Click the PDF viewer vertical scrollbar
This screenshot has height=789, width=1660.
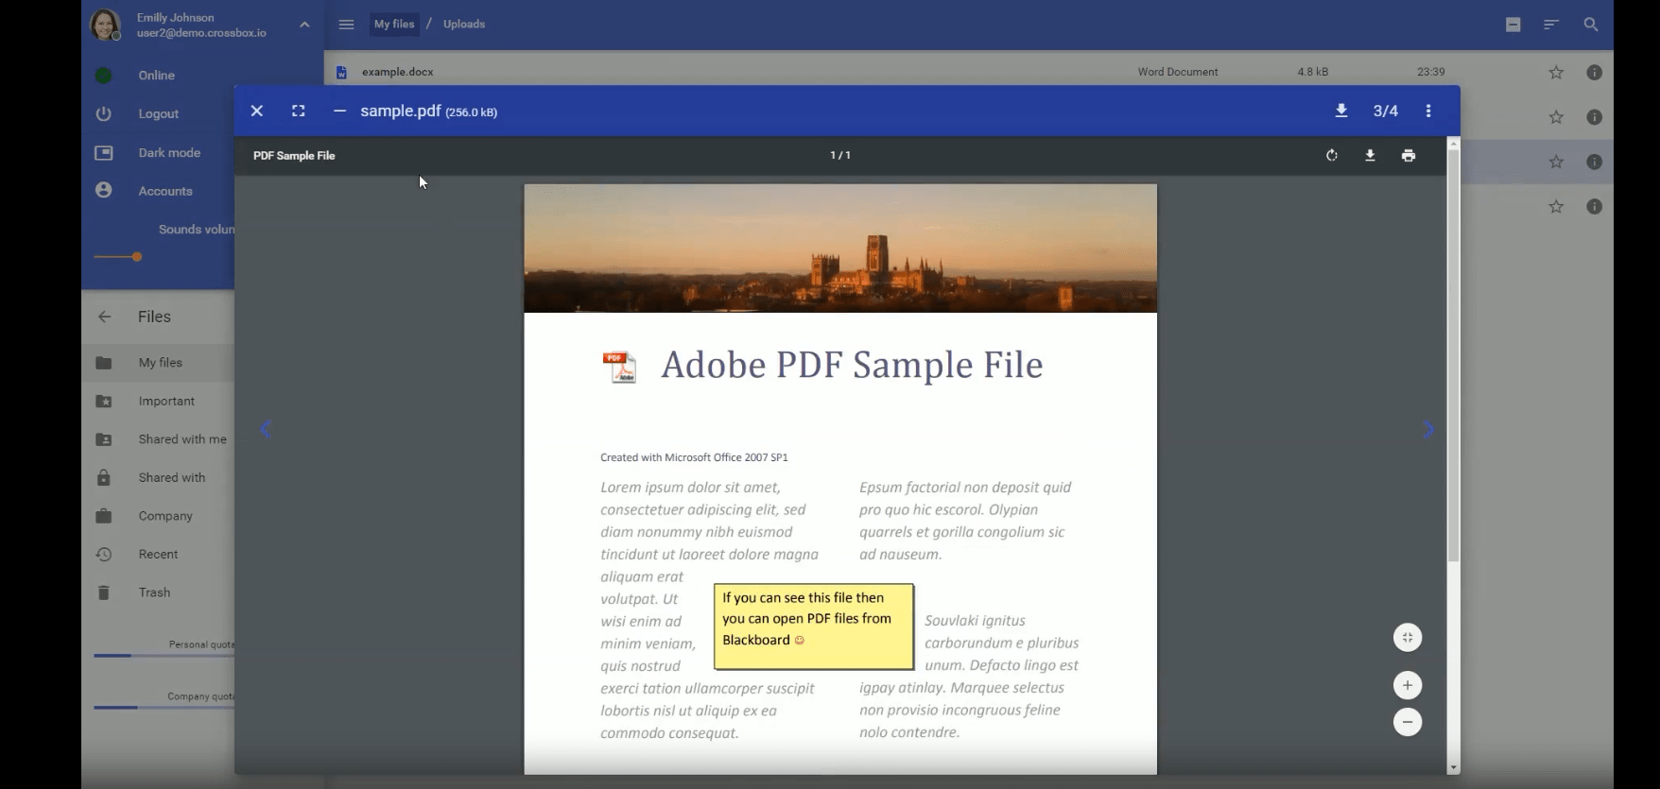point(1454,356)
